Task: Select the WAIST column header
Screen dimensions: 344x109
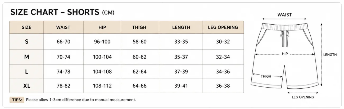Action: (63, 27)
